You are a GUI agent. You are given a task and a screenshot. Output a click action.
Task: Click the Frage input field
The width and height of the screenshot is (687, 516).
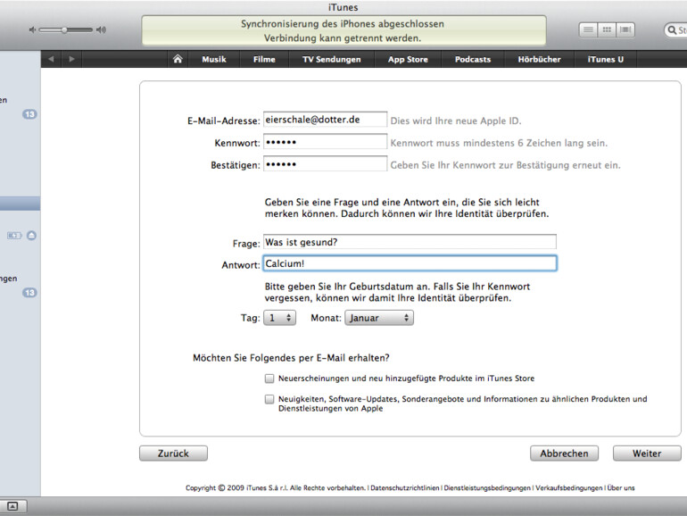pyautogui.click(x=410, y=242)
